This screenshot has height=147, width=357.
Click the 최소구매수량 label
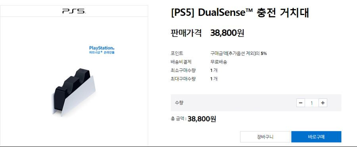tap(183, 70)
